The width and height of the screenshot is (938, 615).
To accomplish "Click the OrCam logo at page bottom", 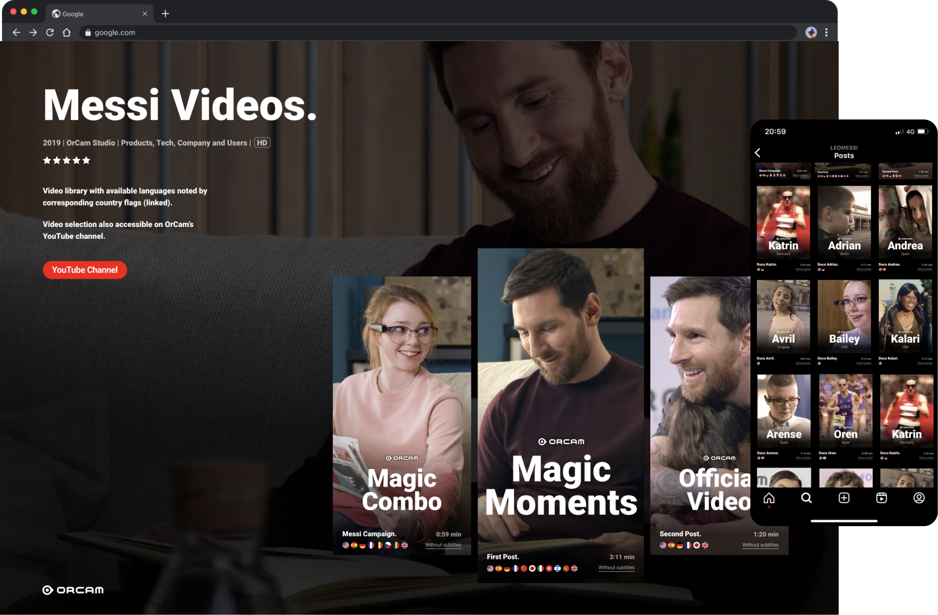I will coord(73,590).
